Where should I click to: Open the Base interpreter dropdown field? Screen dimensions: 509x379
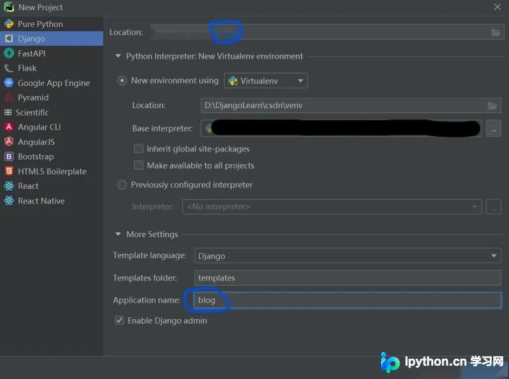pos(341,128)
